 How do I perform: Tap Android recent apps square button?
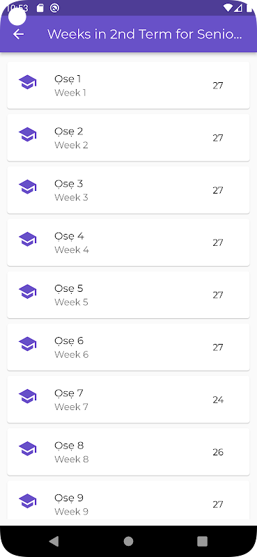202,541
